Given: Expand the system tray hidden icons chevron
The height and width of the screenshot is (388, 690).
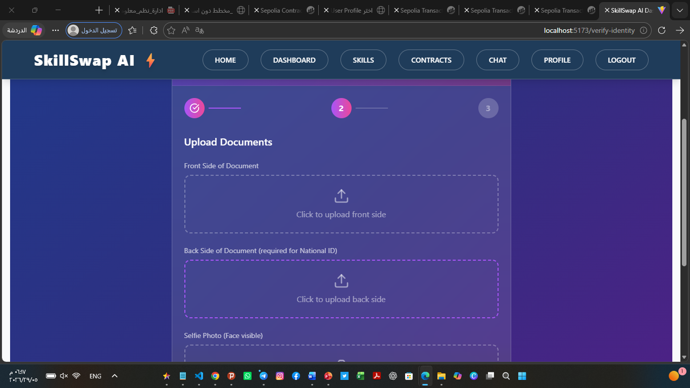Looking at the screenshot, I should [x=115, y=376].
